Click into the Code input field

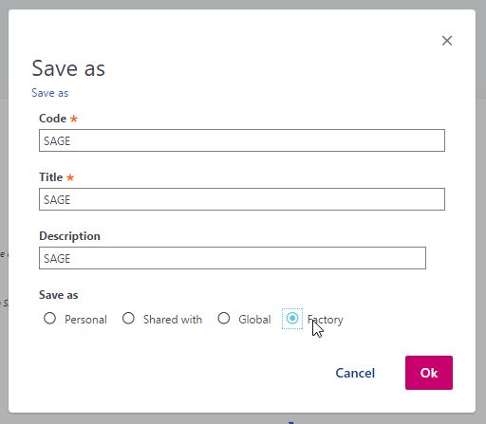pyautogui.click(x=242, y=140)
